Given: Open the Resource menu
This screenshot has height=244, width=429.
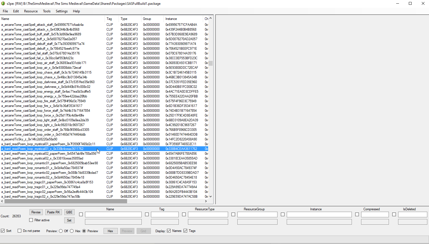Looking at the screenshot, I should [31, 11].
